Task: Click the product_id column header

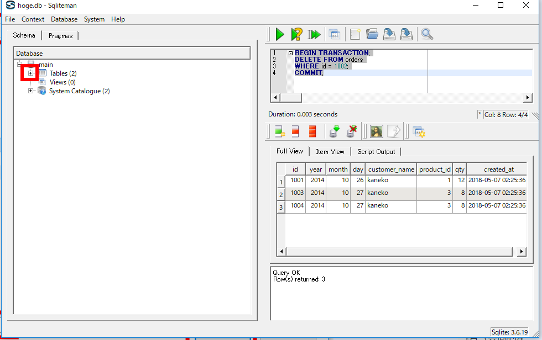Action: tap(435, 169)
